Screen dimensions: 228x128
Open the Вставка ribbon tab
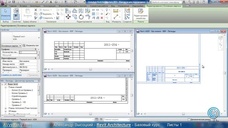click(x=23, y=6)
